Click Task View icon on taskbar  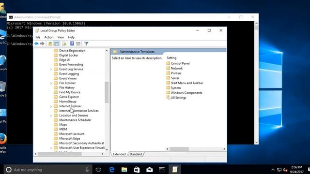pos(98,170)
